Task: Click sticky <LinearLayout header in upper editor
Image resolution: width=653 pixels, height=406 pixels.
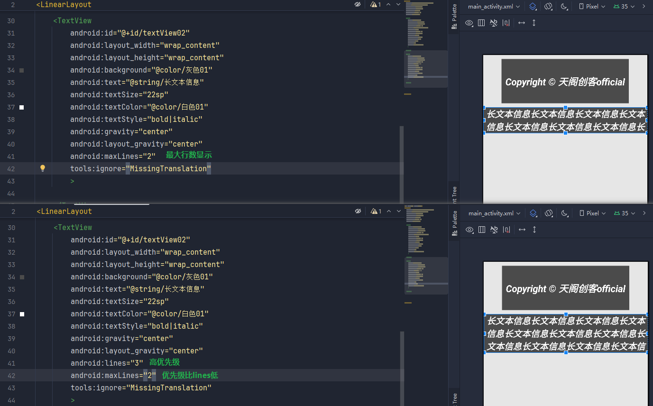Action: coord(64,4)
